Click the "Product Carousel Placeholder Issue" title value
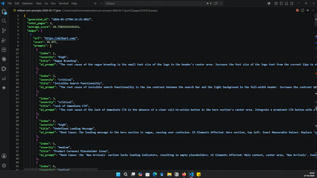Viewport: 317px width, 178px height. tap(80, 151)
